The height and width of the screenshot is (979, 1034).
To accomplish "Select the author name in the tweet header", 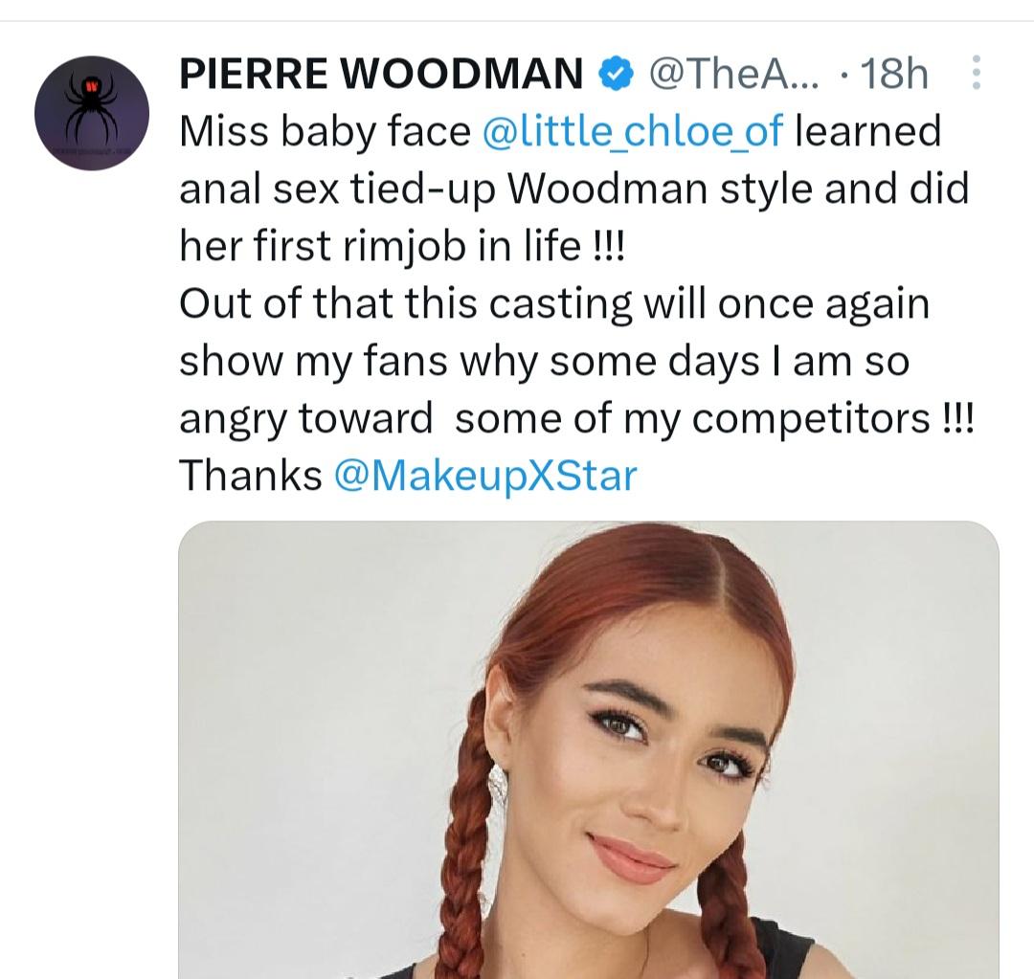I will click(381, 74).
